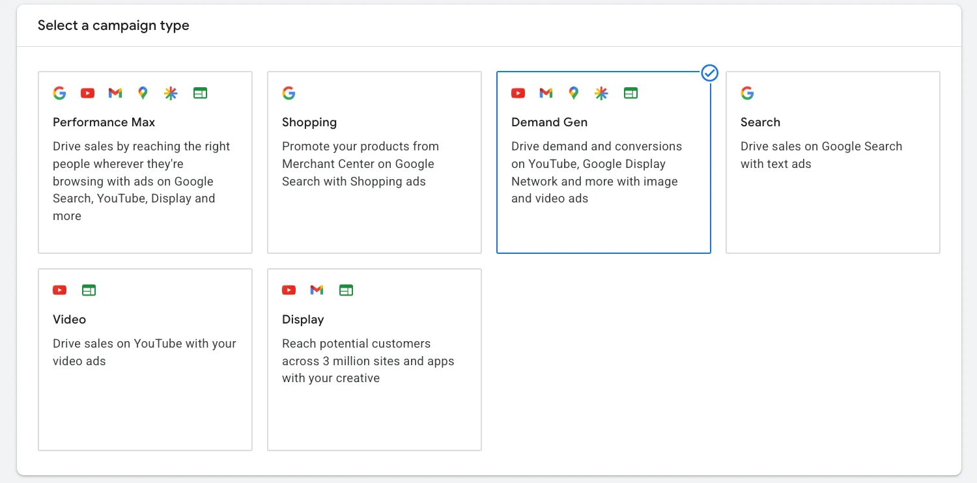Click Search description 'Drive sales on Google Search'
Image resolution: width=977 pixels, height=483 pixels.
point(821,155)
